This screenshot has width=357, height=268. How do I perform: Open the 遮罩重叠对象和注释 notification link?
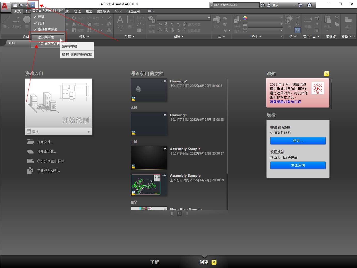tap(285, 102)
